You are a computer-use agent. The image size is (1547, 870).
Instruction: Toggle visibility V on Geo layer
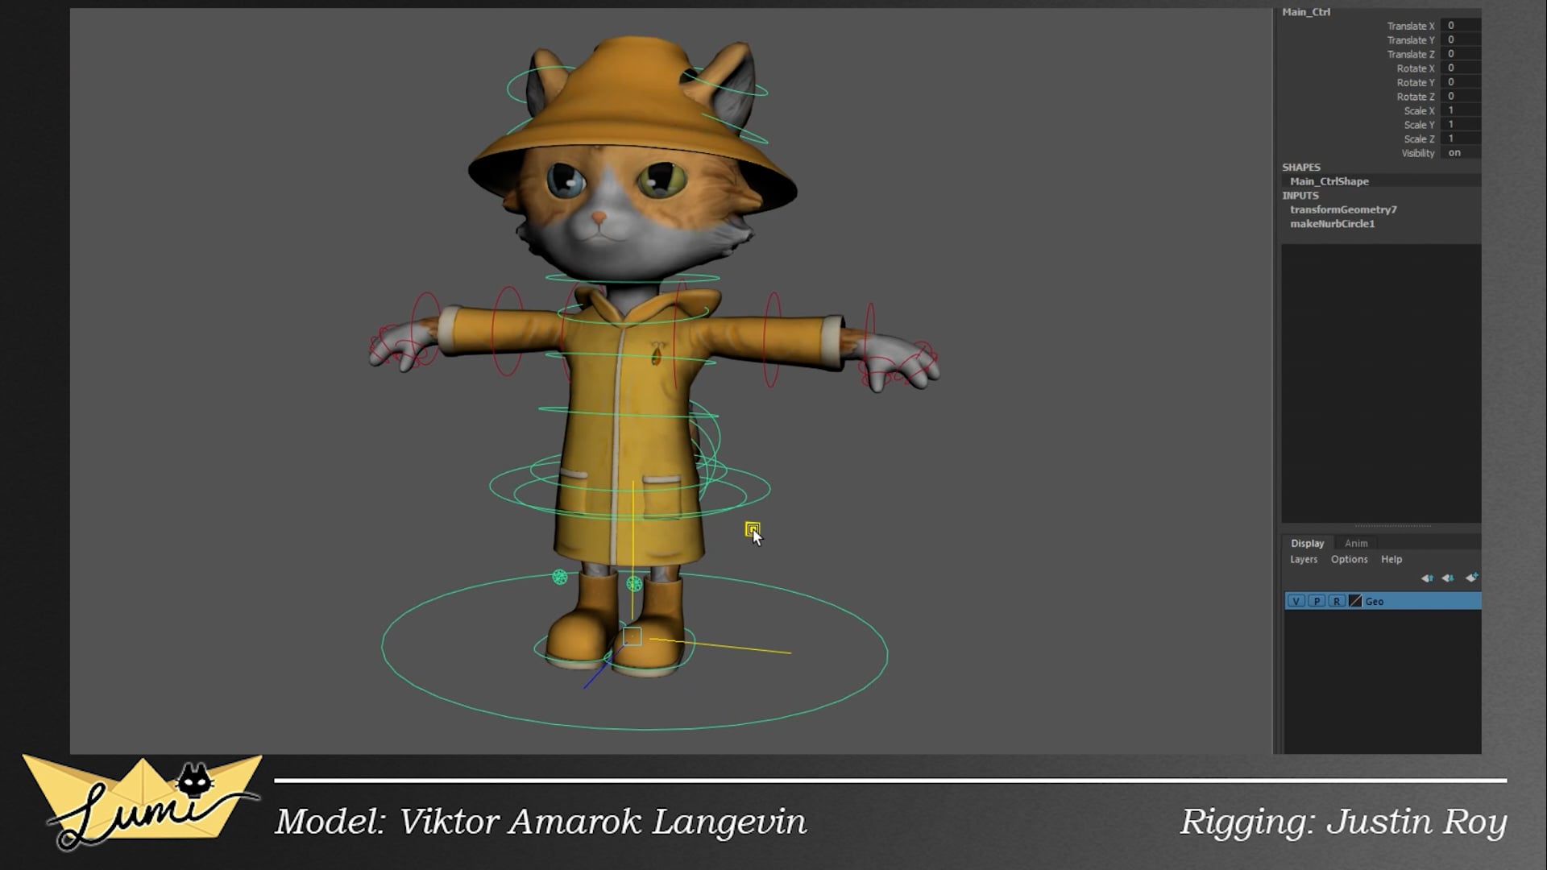coord(1296,601)
